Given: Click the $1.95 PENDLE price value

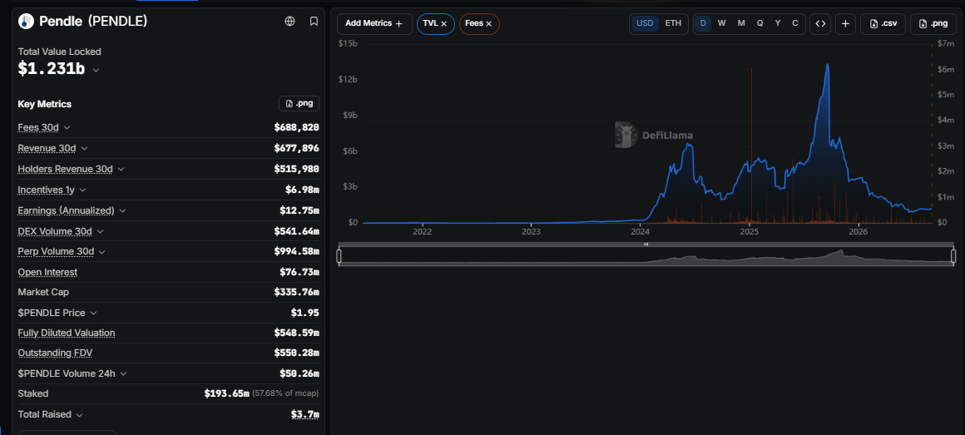Looking at the screenshot, I should [x=305, y=313].
